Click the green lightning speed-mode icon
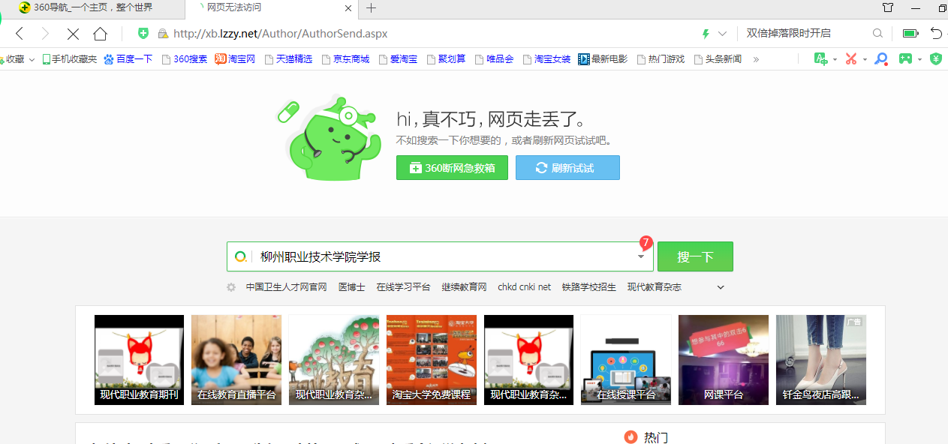Screen dimensions: 948x444 click(x=706, y=34)
